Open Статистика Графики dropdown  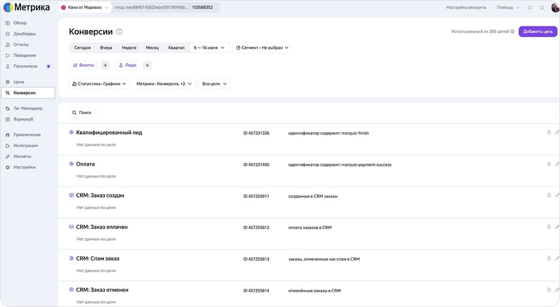coord(99,83)
